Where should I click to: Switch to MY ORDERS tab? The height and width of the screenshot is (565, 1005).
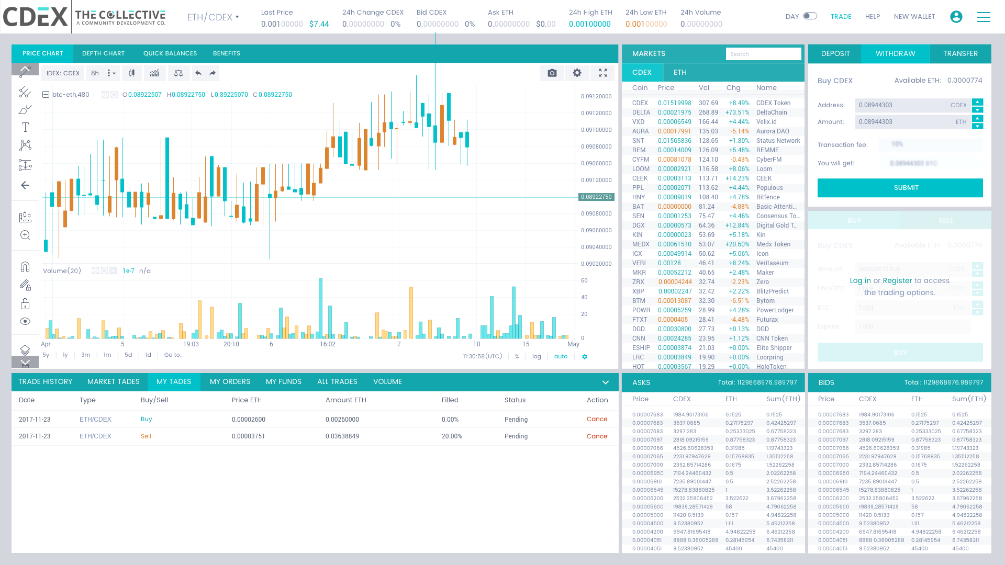click(230, 382)
